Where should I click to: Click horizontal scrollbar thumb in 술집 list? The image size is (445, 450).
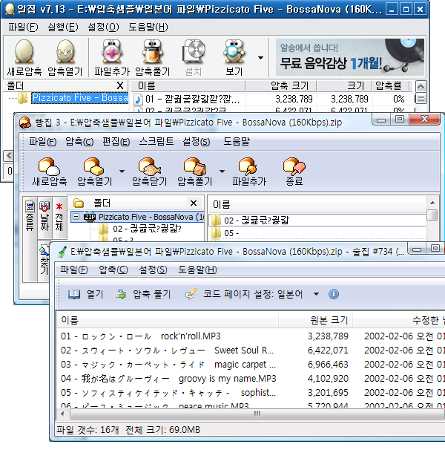[x=257, y=414]
